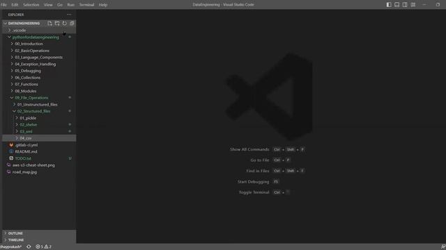Expand the 06_Collections folder
The image size is (446, 250).
(39, 77)
